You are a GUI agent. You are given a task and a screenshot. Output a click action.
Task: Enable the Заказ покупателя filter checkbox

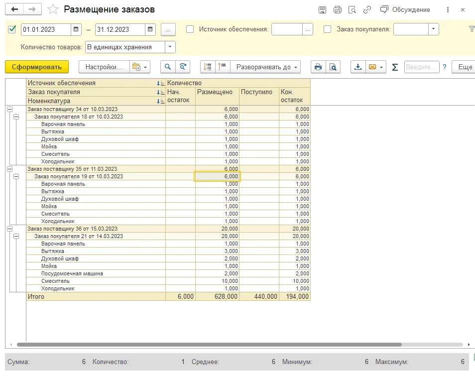[328, 29]
